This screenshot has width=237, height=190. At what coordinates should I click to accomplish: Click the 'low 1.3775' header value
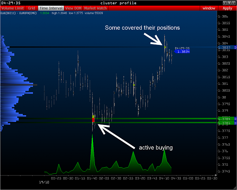pyautogui.click(x=76, y=13)
